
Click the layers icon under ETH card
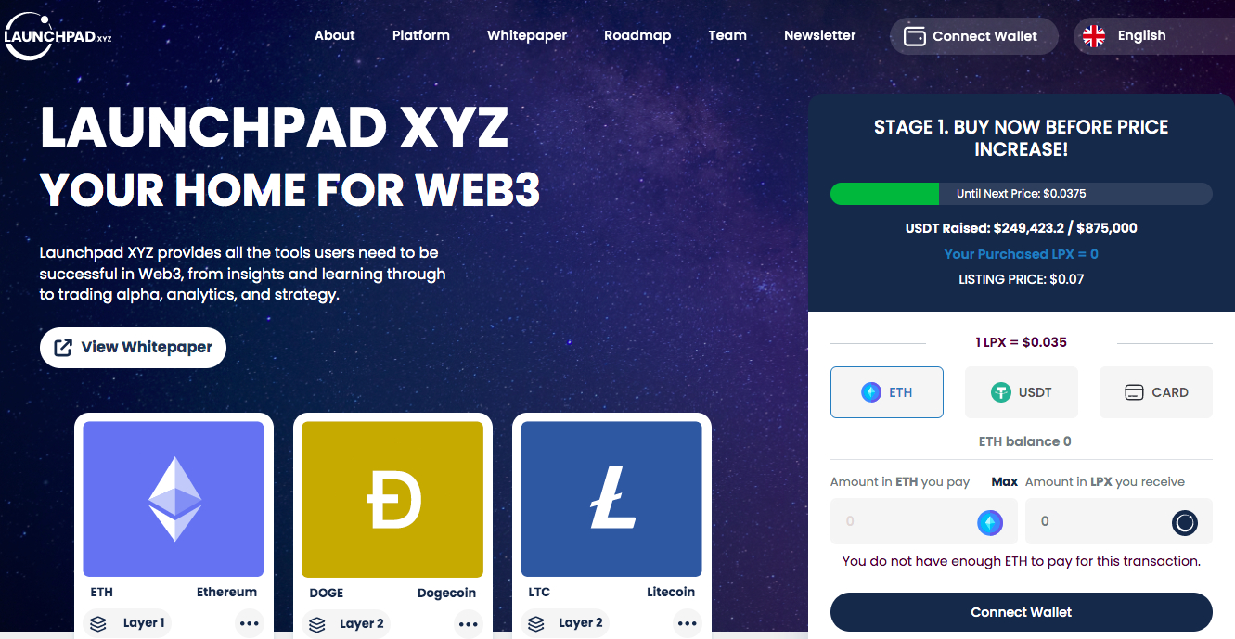point(98,624)
